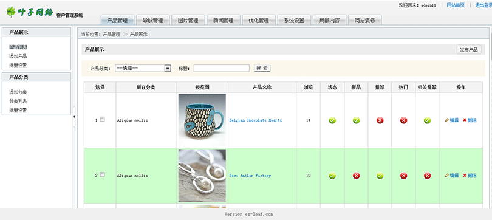The image size is (492, 220).
Task: Click 产品展示 in the breadcrumb
Action: tap(138, 35)
